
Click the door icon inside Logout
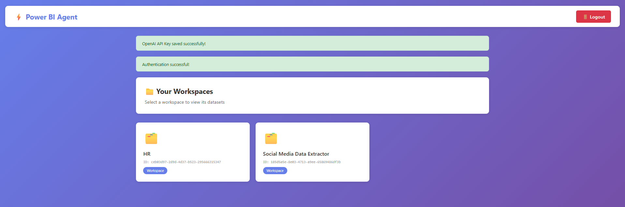click(x=585, y=17)
